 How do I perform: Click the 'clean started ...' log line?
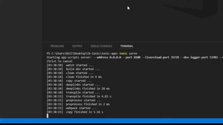pos(70,73)
